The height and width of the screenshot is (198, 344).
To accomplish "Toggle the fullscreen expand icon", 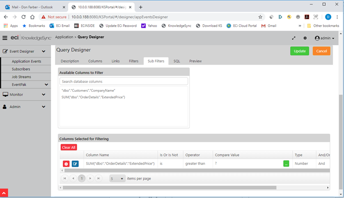I will 294,38.
